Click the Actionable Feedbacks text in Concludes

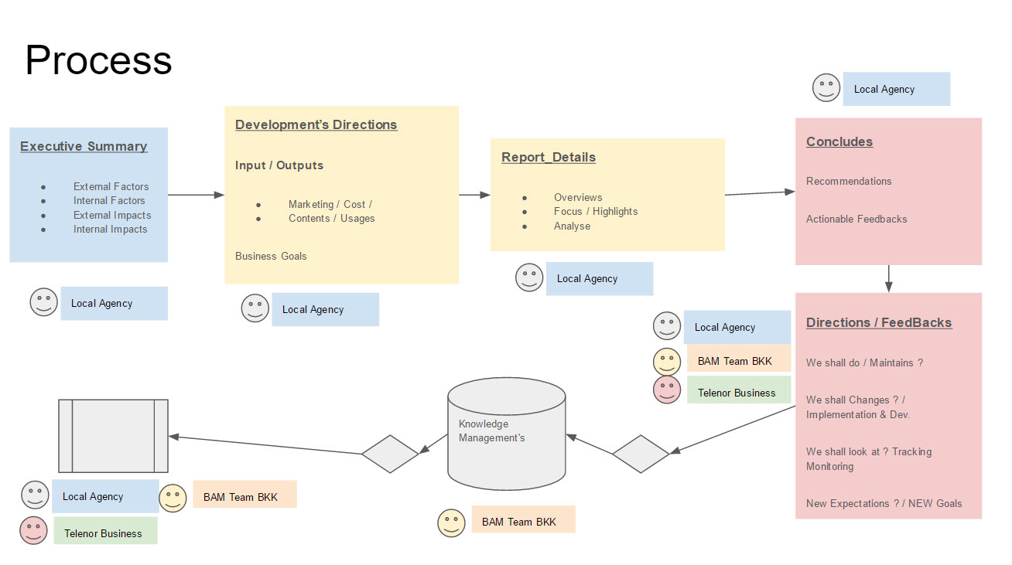pos(856,219)
